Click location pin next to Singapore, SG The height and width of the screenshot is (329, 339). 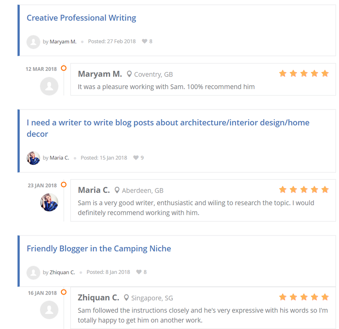(x=126, y=298)
